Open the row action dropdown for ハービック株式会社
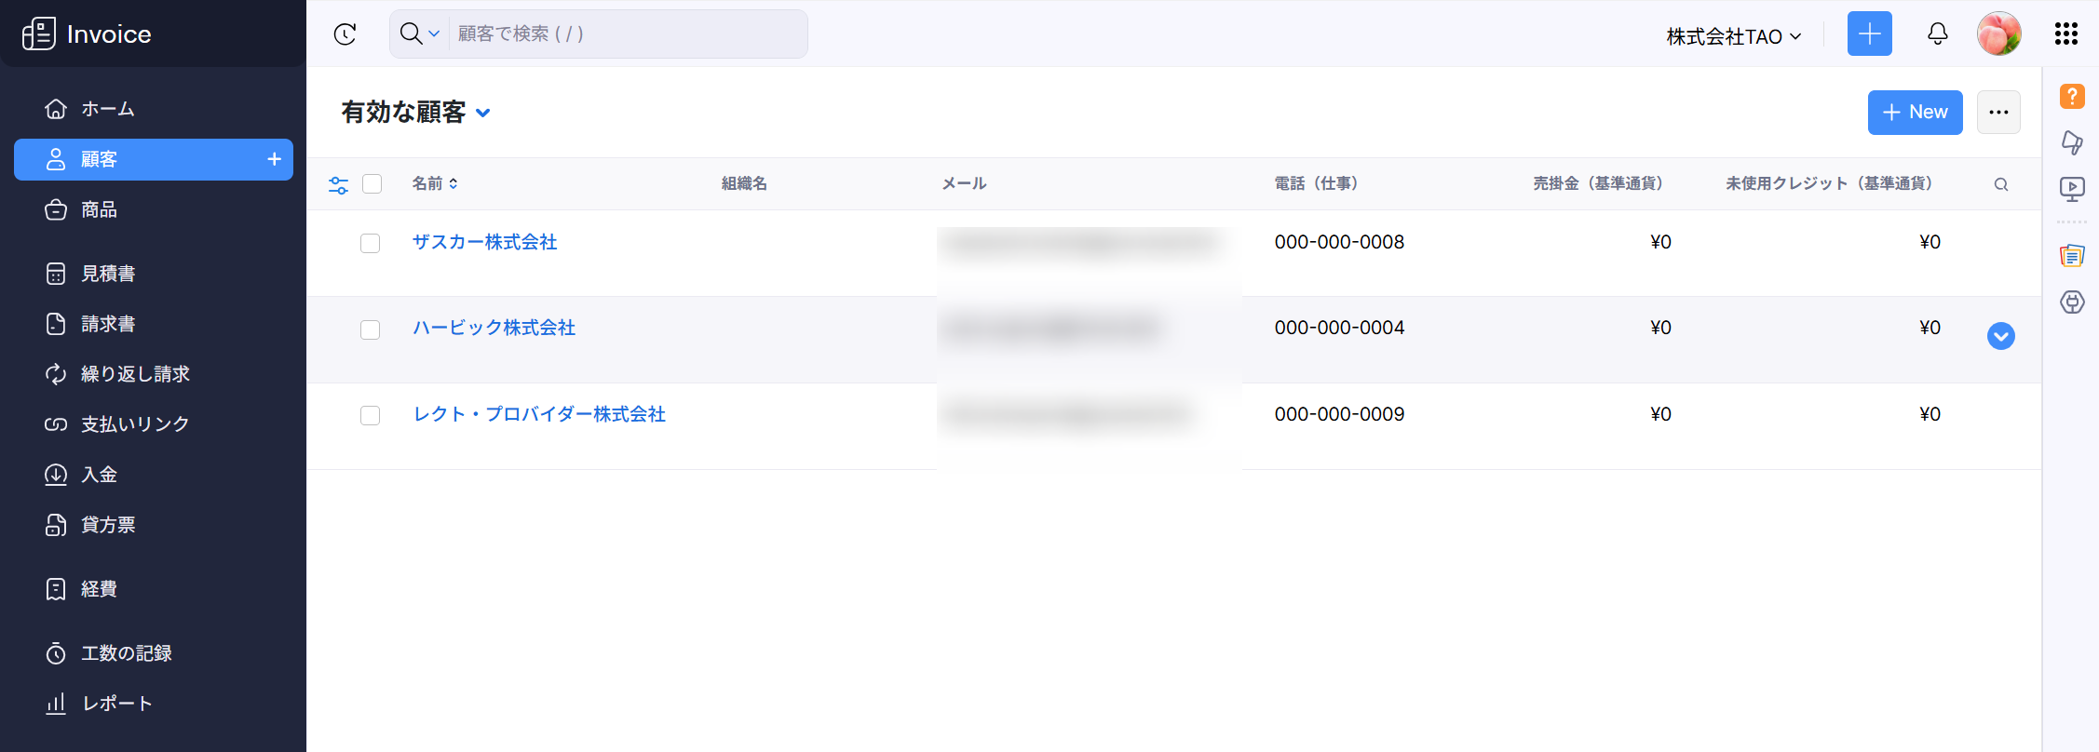 point(2000,336)
